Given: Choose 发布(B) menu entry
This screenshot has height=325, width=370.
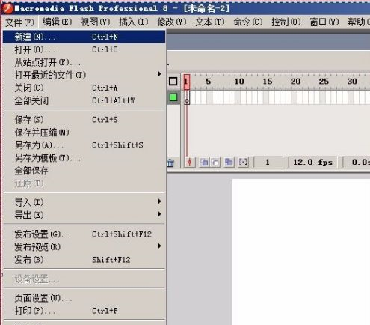Looking at the screenshot, I should coord(84,260).
